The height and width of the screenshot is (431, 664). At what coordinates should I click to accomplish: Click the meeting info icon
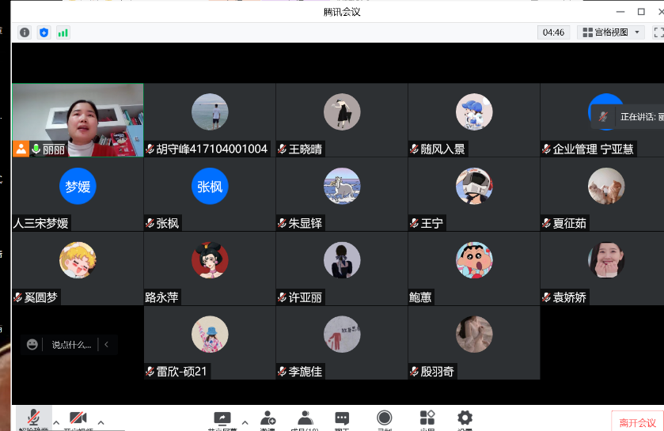(x=25, y=32)
